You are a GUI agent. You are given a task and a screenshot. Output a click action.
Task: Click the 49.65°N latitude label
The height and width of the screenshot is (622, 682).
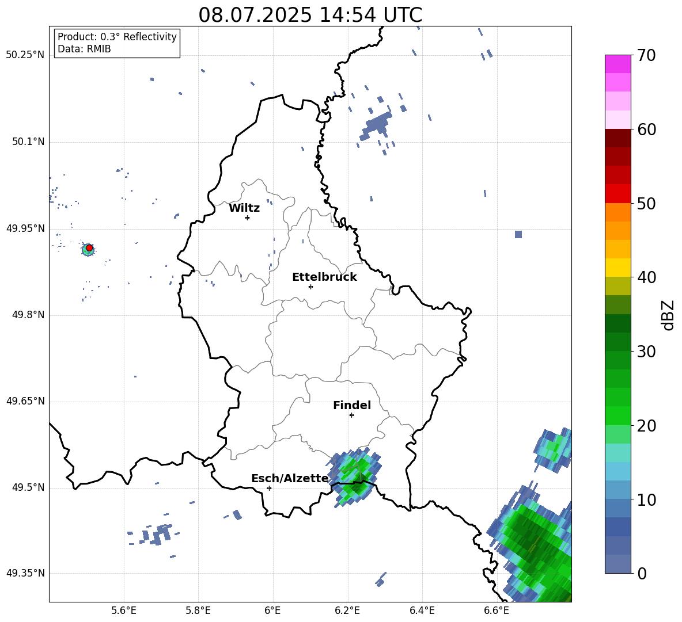[25, 401]
